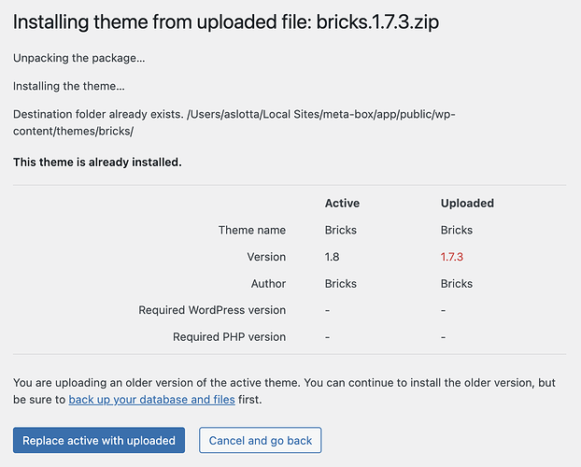The width and height of the screenshot is (581, 467).
Task: Click Replace active with uploaded button
Action: [99, 441]
